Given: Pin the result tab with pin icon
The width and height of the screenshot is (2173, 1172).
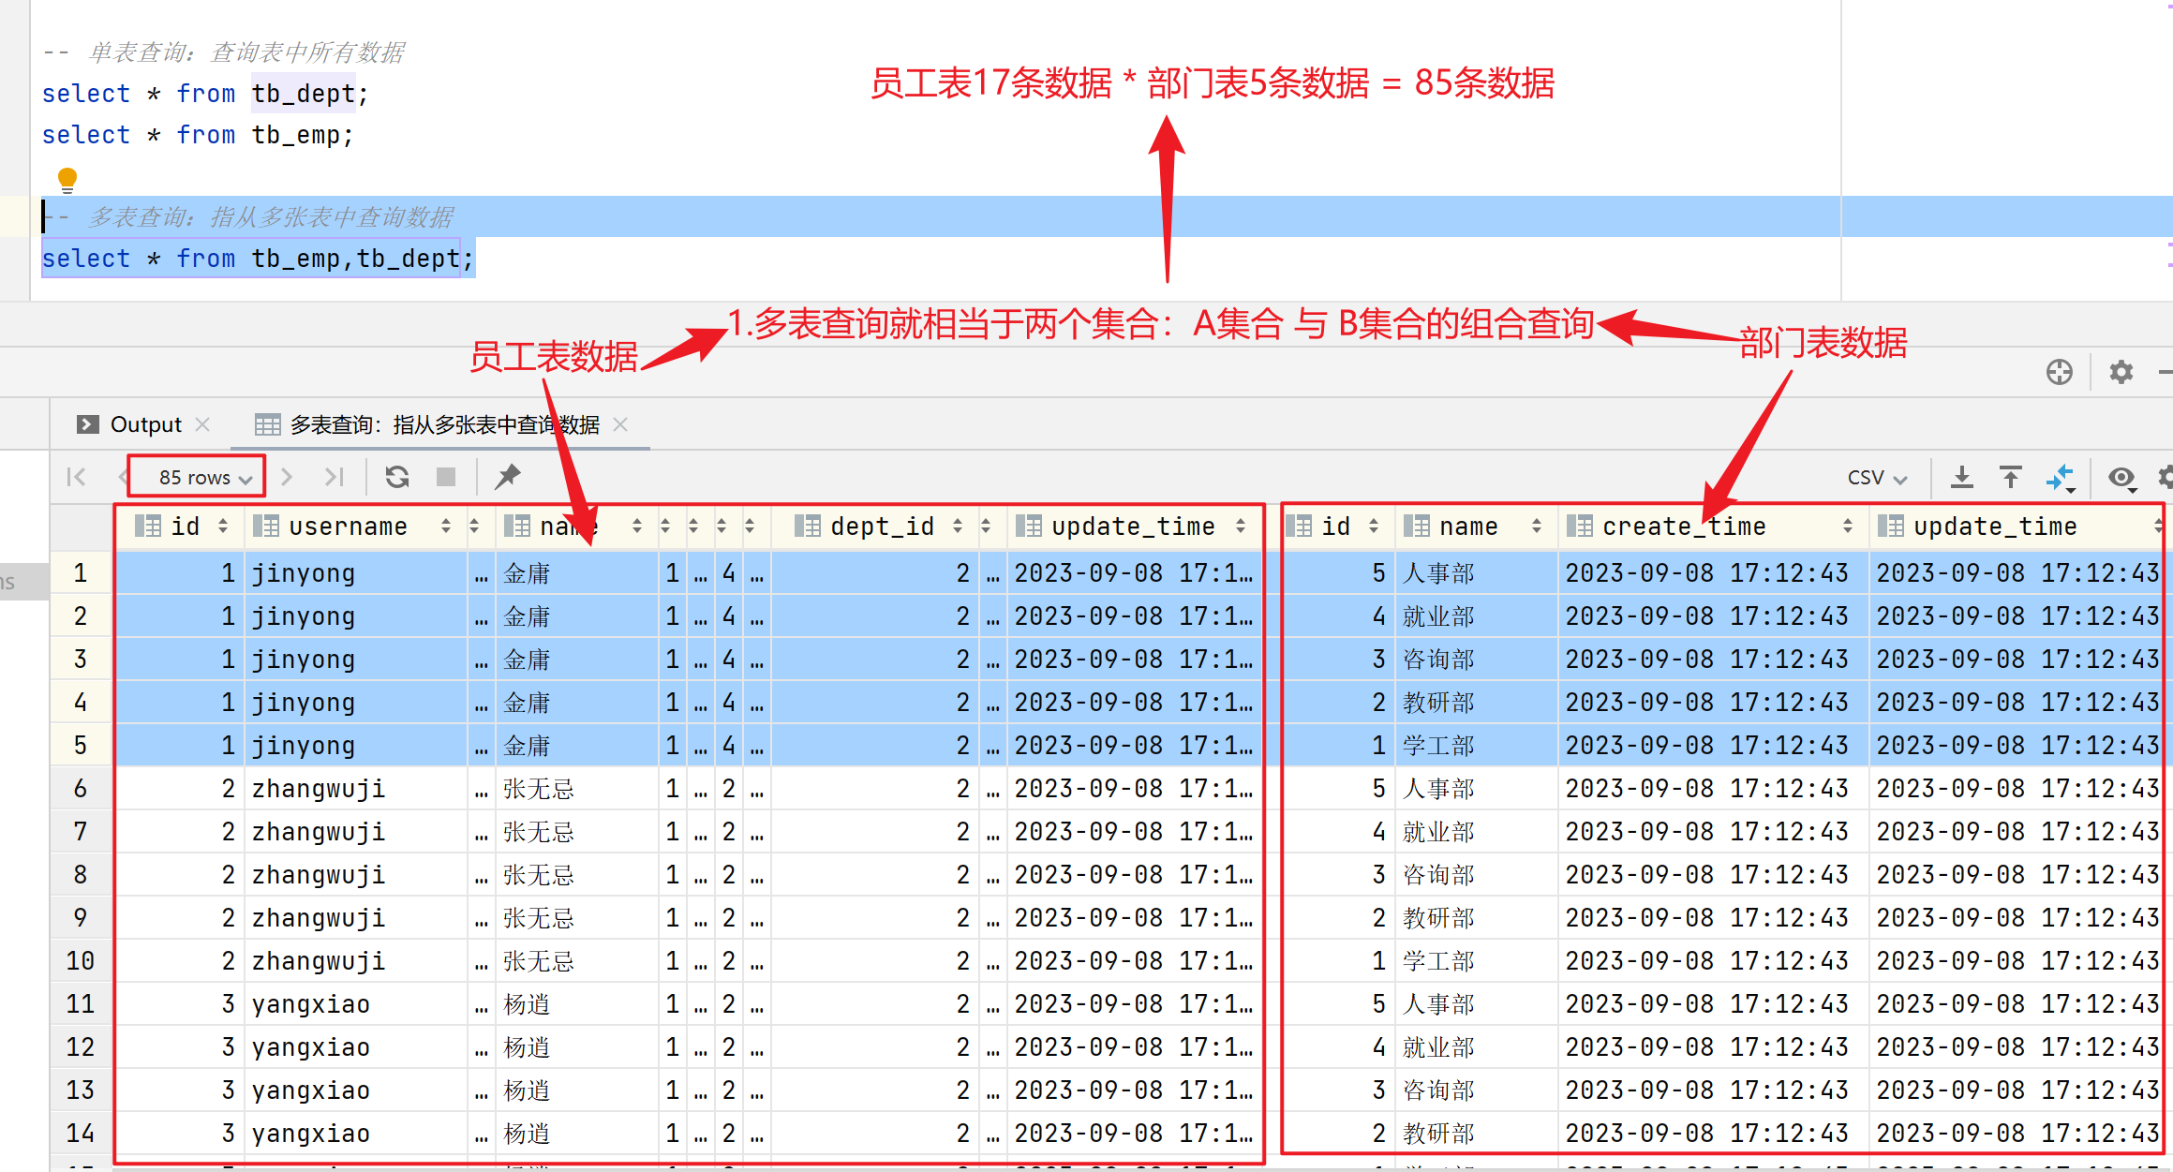Looking at the screenshot, I should (508, 477).
